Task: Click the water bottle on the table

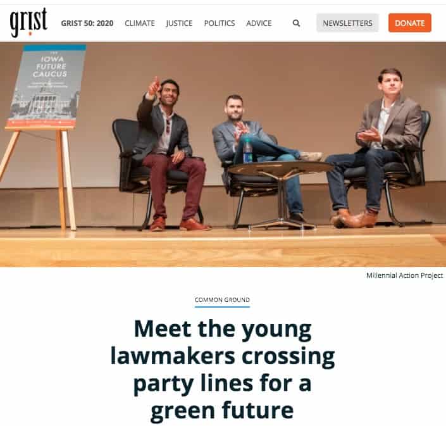Action: [x=247, y=151]
